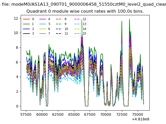The height and width of the screenshot is (124, 166).
Task: Click x-axis tick label 67500
Action: pyautogui.click(x=90, y=114)
